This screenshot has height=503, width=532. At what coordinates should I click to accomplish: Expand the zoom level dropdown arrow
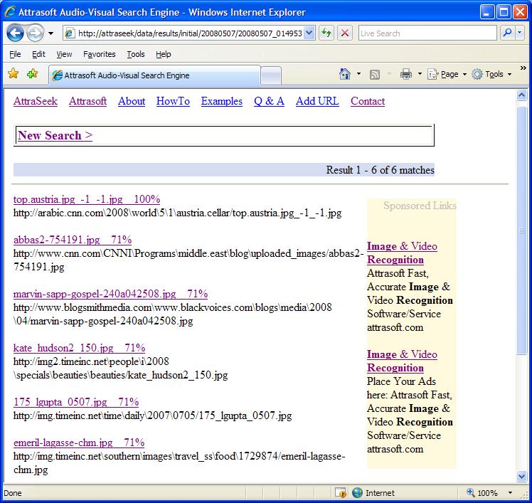[x=510, y=493]
